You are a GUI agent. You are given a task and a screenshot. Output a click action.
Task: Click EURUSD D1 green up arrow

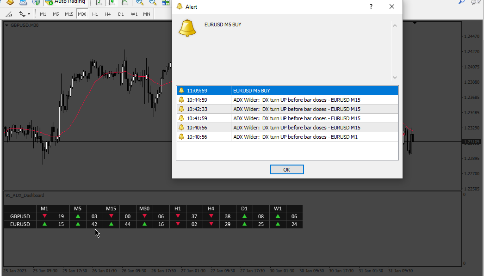pos(244,224)
